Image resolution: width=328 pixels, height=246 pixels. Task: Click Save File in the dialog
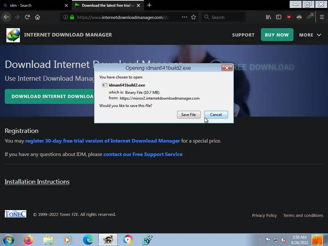point(189,115)
